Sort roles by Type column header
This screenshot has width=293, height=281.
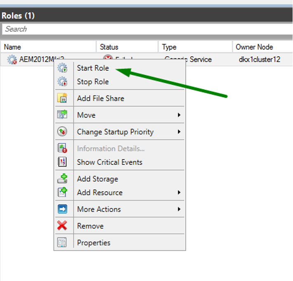coord(196,47)
